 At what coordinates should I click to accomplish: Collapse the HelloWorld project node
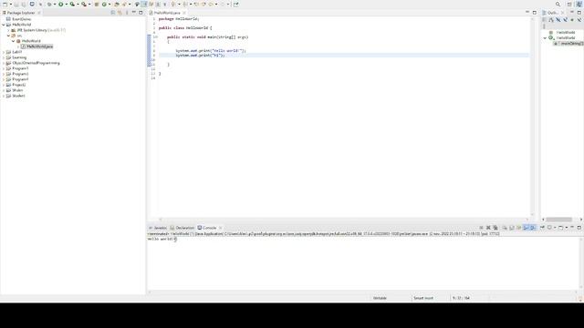click(4, 25)
